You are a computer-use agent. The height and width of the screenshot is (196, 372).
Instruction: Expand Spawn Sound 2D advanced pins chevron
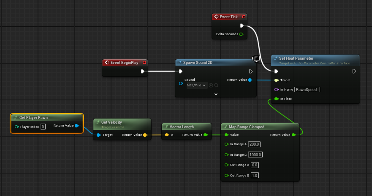click(216, 94)
